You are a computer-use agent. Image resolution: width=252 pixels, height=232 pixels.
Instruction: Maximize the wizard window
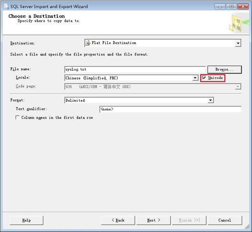tap(231, 7)
